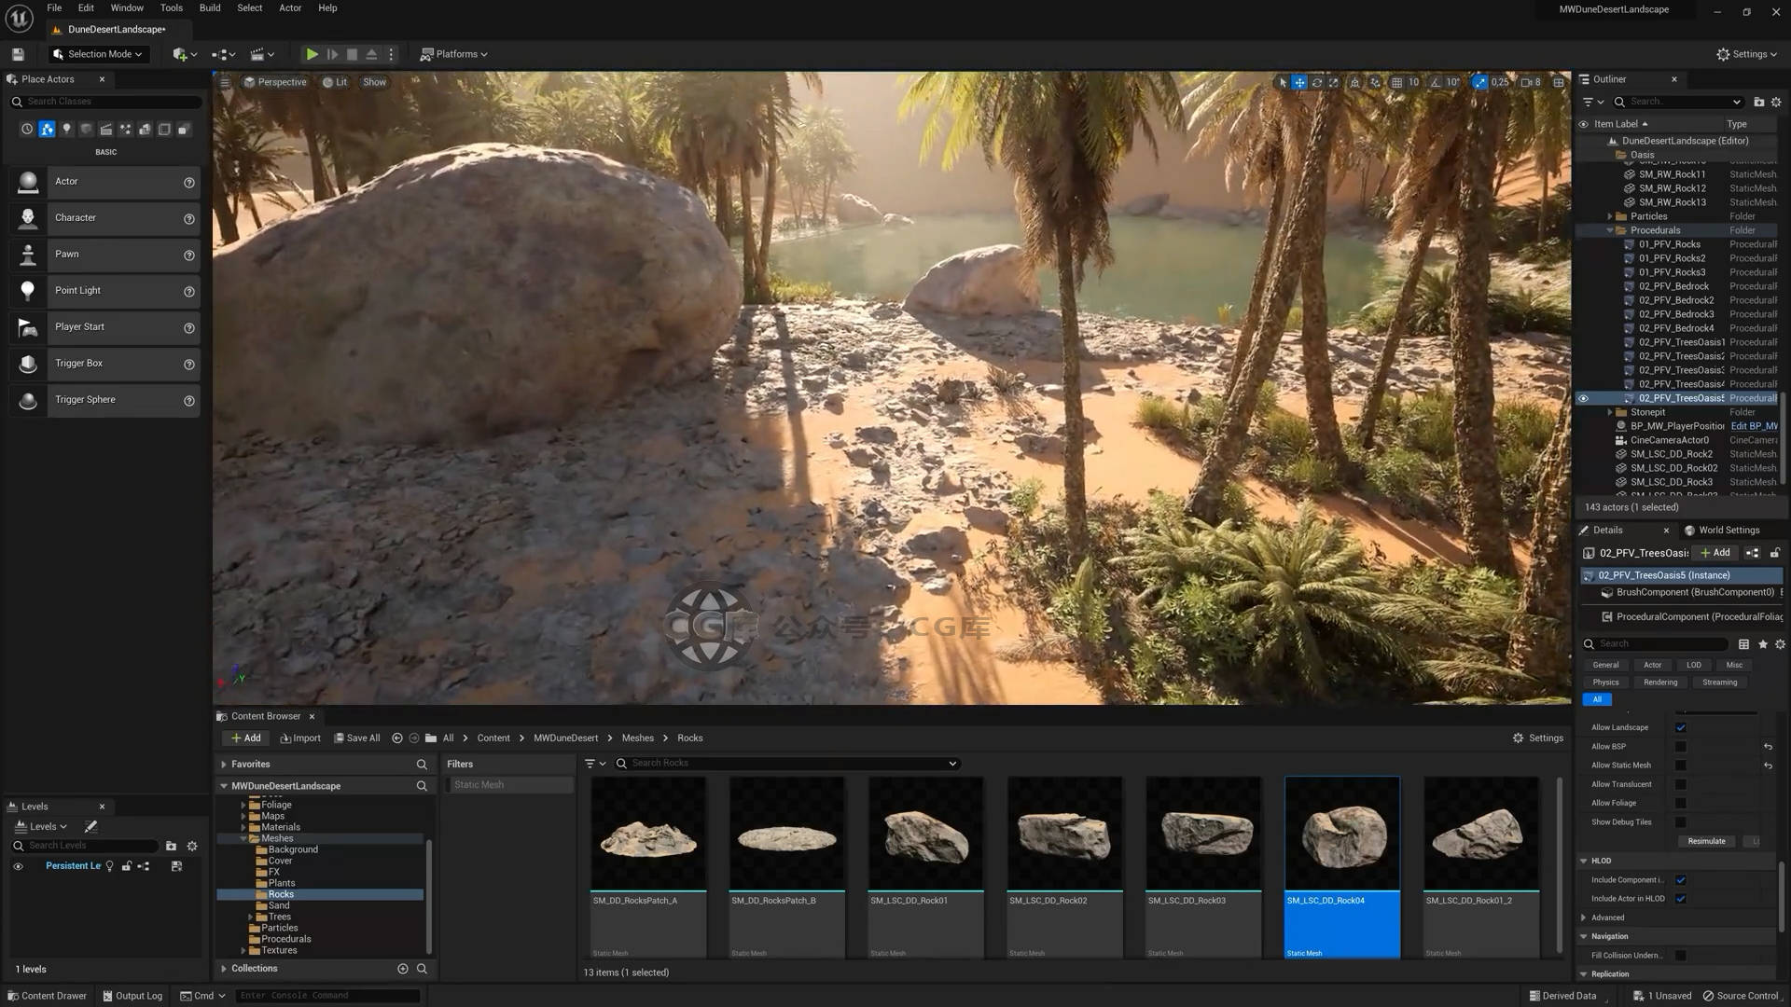Click the save level icon
This screenshot has height=1007, width=1791.
pyautogui.click(x=18, y=54)
